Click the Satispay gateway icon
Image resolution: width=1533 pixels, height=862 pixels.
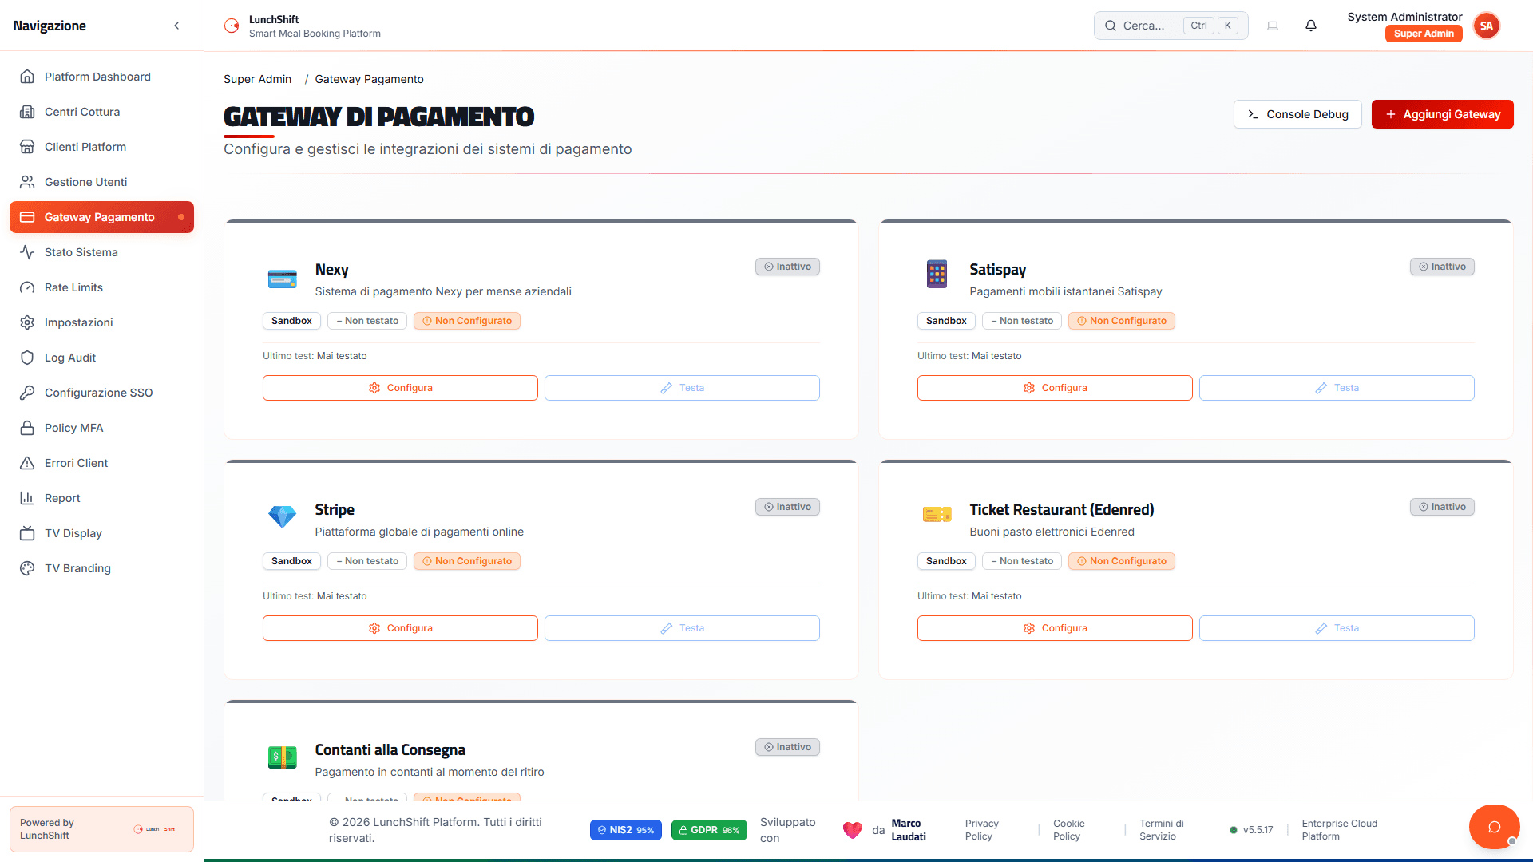pos(937,274)
